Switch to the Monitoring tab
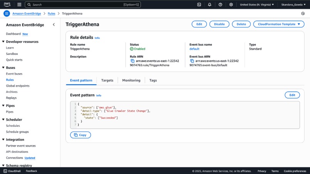Image resolution: width=310 pixels, height=174 pixels. point(131,80)
